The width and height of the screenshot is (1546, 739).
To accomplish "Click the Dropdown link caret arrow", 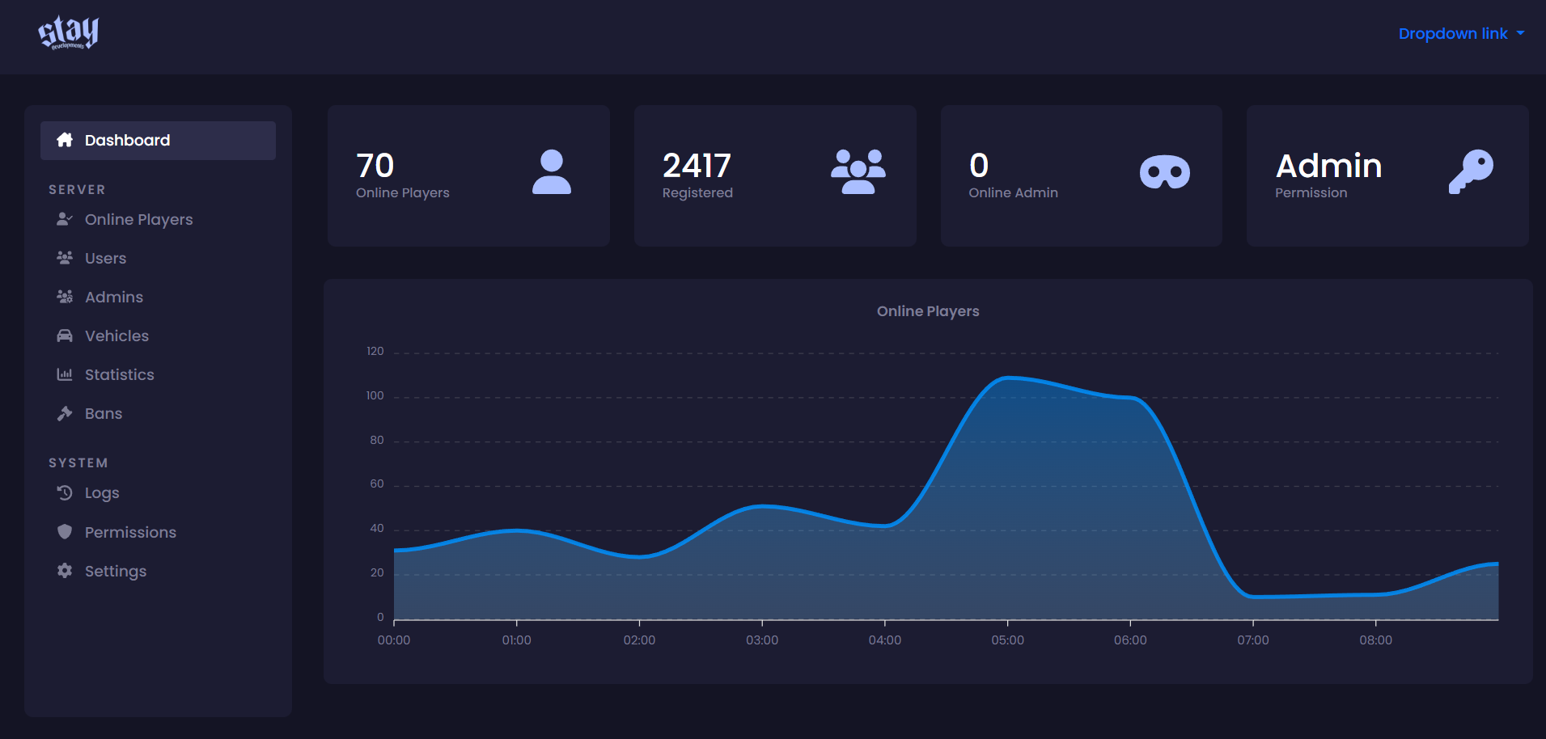I will 1520,34.
